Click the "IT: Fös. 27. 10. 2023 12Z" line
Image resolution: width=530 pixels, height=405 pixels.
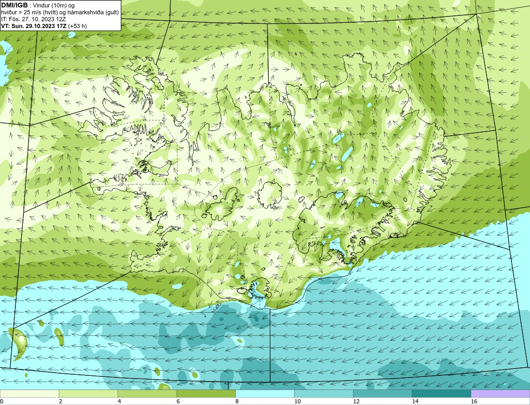pos(33,19)
